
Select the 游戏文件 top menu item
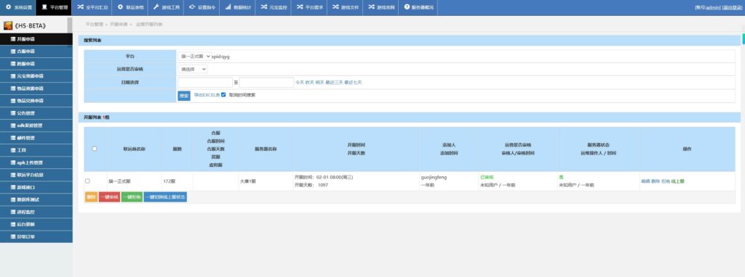(346, 7)
